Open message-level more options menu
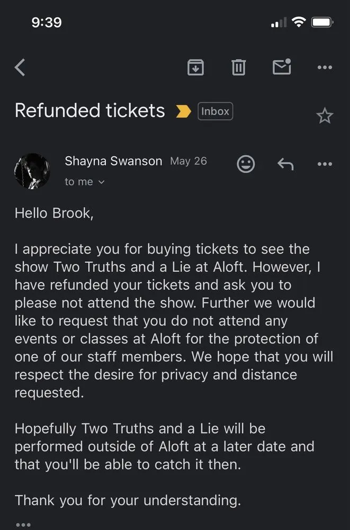350x530 pixels. tap(324, 164)
